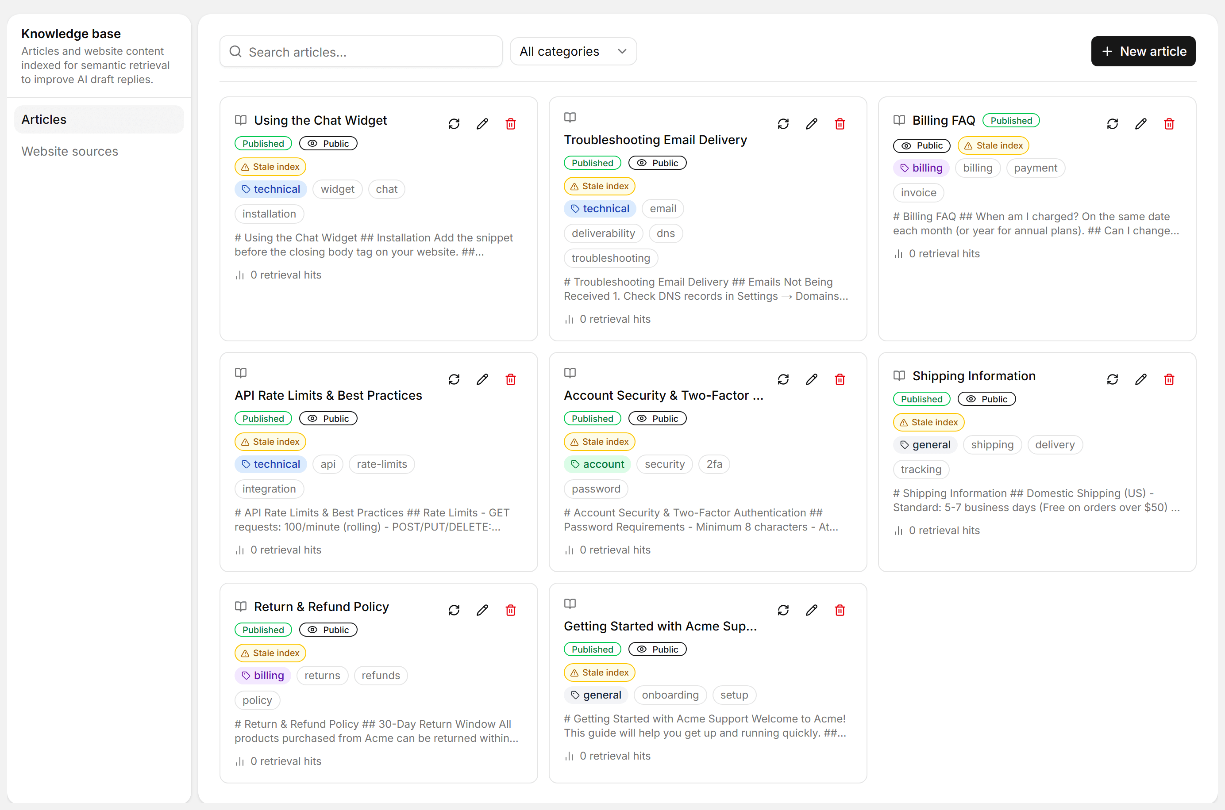
Task: Select the account category tag
Action: (x=598, y=464)
